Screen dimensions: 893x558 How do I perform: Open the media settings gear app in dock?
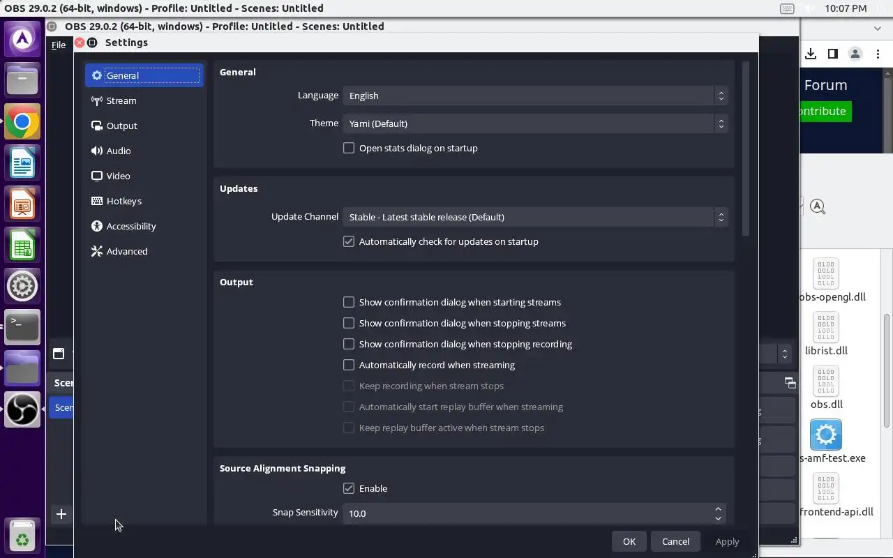[22, 286]
